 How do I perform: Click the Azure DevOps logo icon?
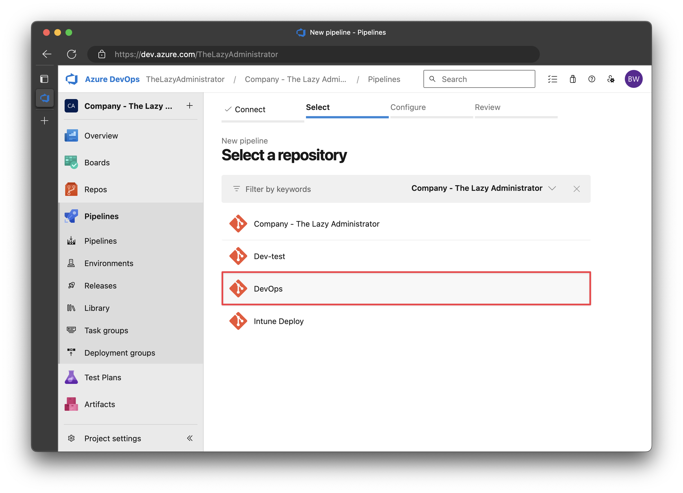coord(72,79)
